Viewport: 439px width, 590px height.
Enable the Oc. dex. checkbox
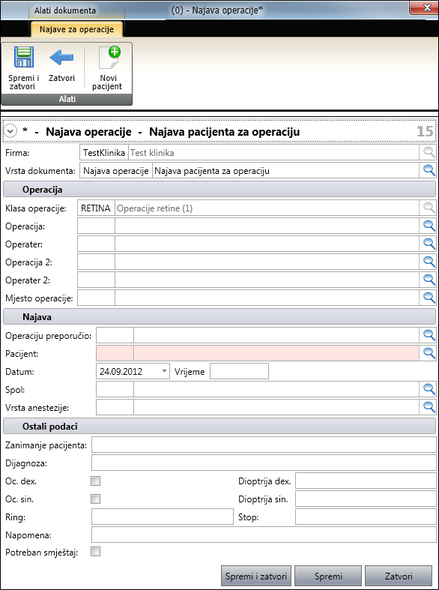(x=96, y=481)
